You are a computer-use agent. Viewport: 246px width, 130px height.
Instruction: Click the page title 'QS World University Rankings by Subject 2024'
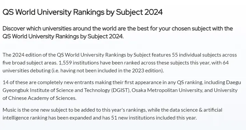[83, 13]
